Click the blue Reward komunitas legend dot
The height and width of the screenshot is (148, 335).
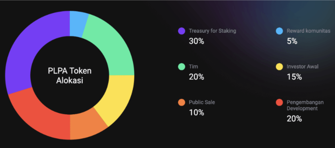click(x=279, y=31)
